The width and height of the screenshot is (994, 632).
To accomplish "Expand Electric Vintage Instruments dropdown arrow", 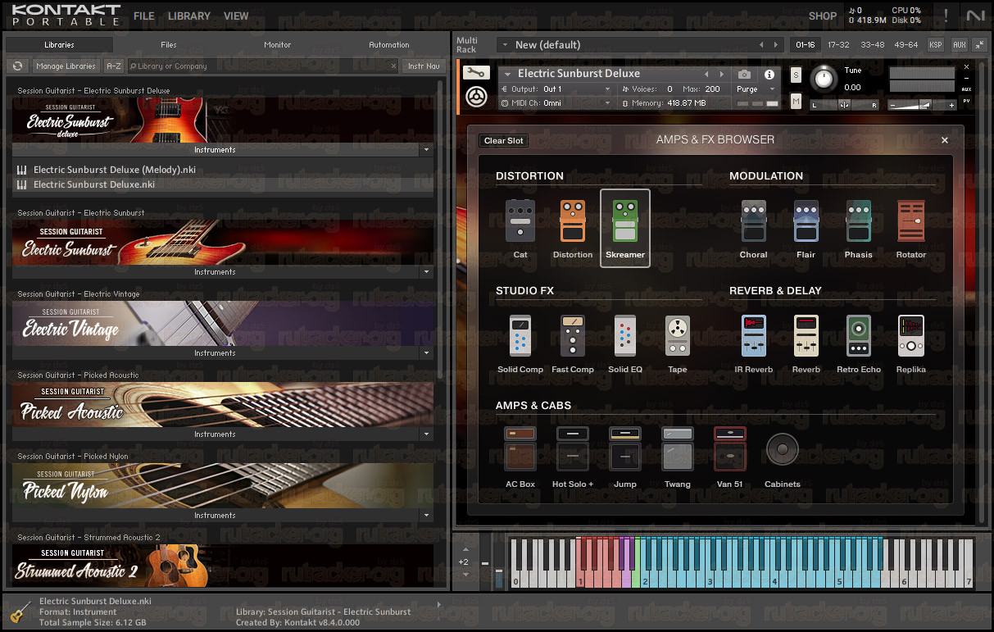I will point(425,353).
